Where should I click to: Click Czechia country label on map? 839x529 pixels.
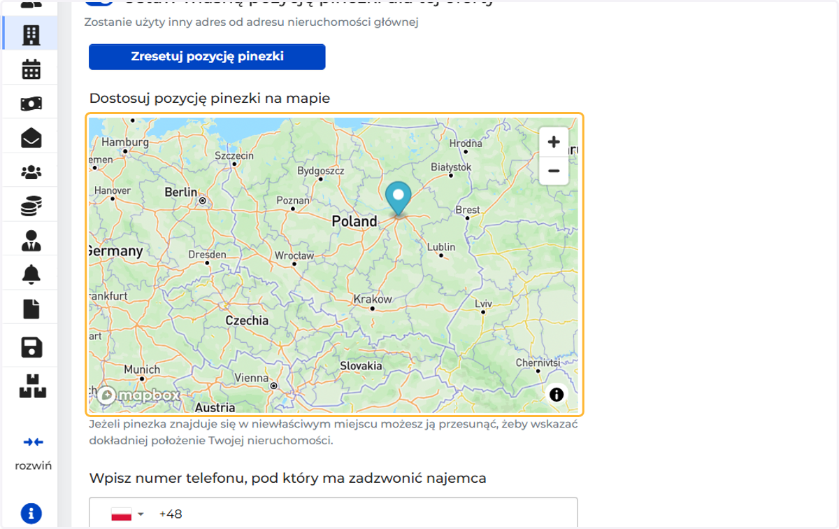click(x=247, y=320)
